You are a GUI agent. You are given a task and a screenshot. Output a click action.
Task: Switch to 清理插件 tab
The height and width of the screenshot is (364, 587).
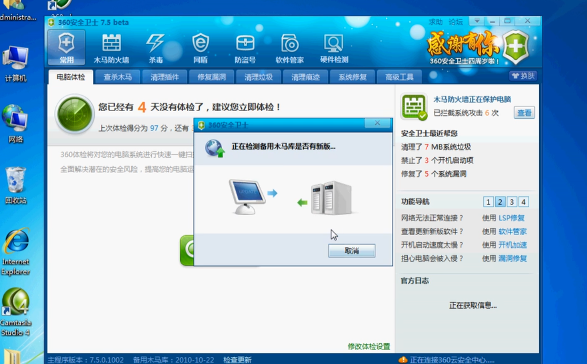pos(165,77)
